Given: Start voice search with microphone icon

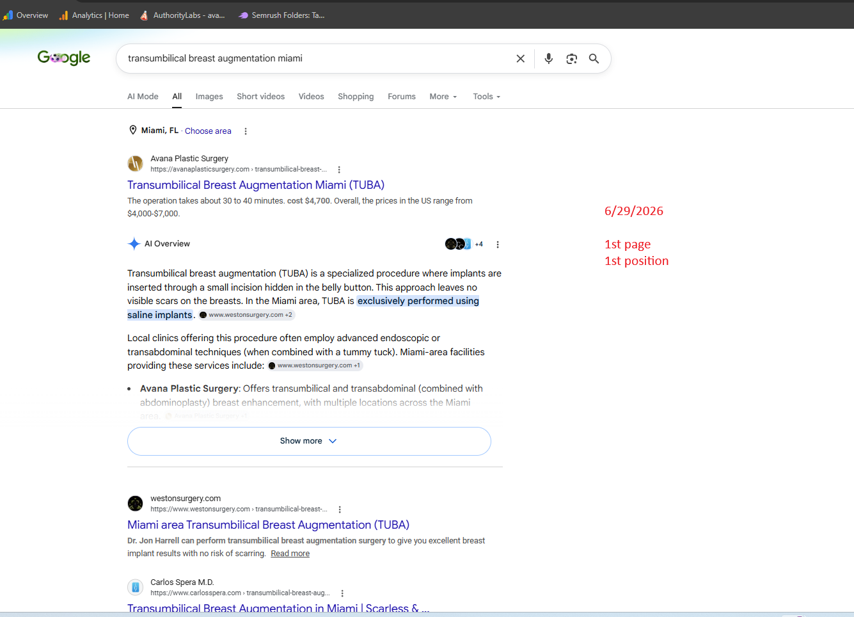Looking at the screenshot, I should tap(549, 59).
